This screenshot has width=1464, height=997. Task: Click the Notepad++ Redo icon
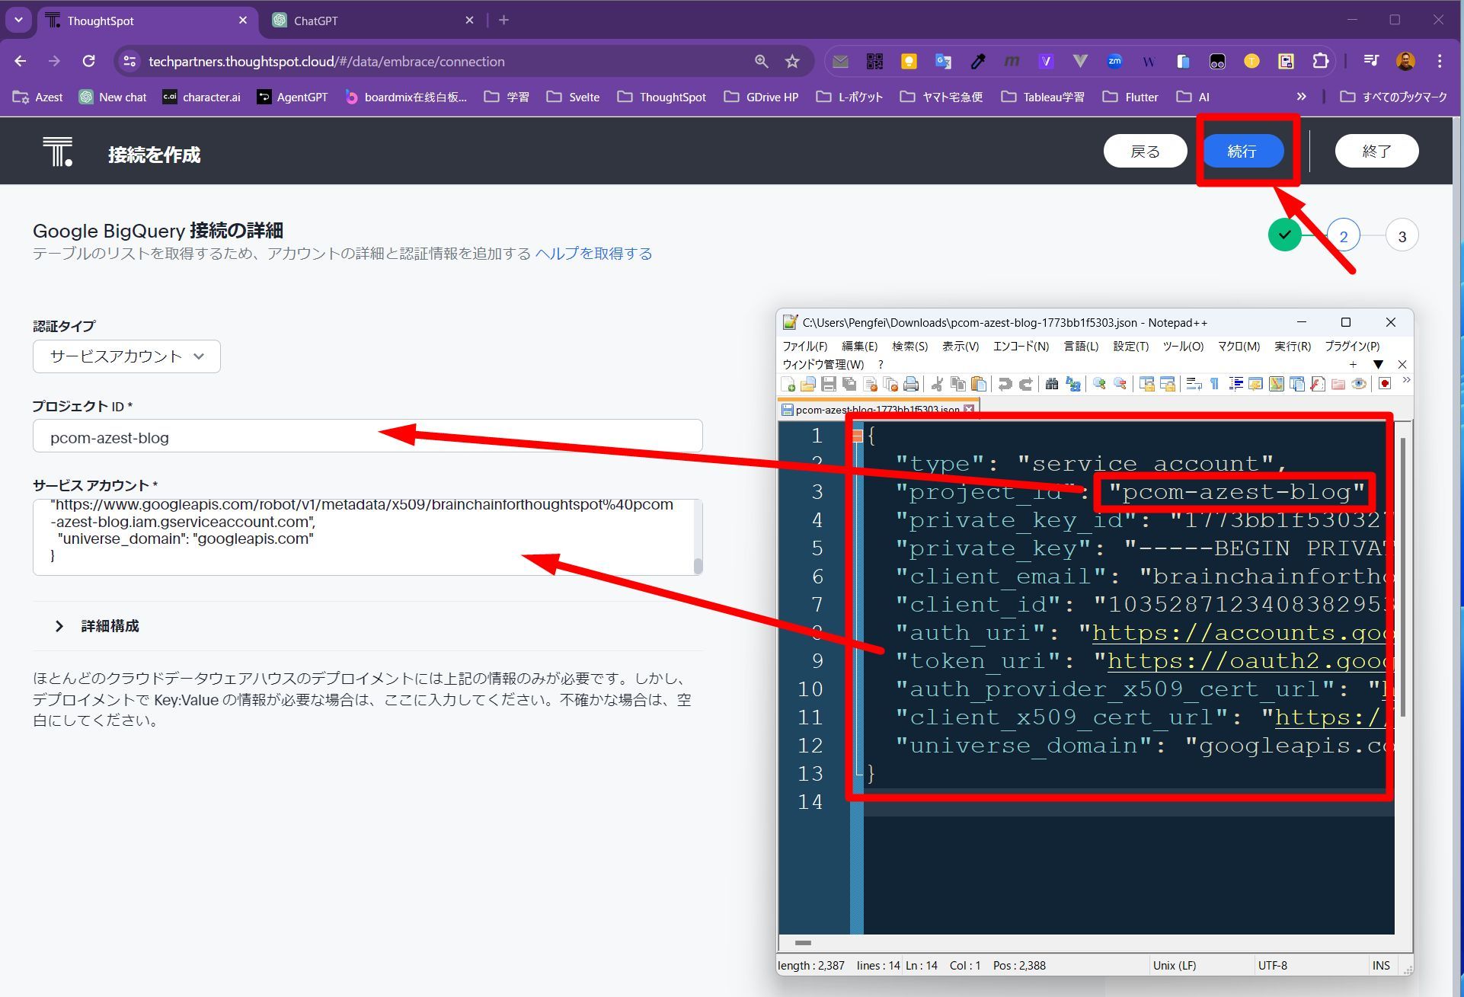click(1026, 384)
